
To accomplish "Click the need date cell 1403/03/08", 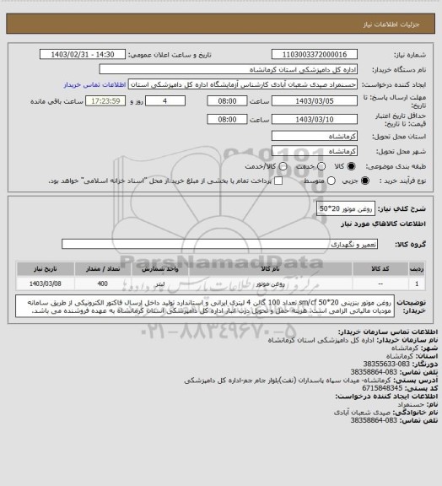I will 46,283.
